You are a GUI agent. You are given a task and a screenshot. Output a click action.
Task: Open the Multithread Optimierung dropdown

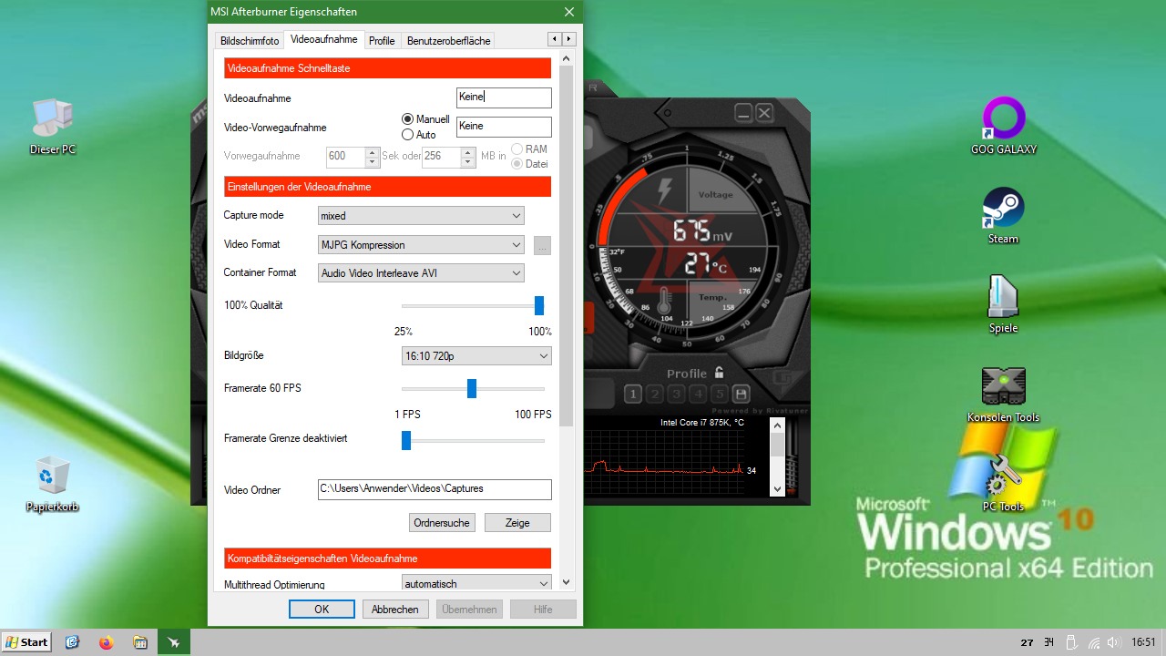[476, 583]
